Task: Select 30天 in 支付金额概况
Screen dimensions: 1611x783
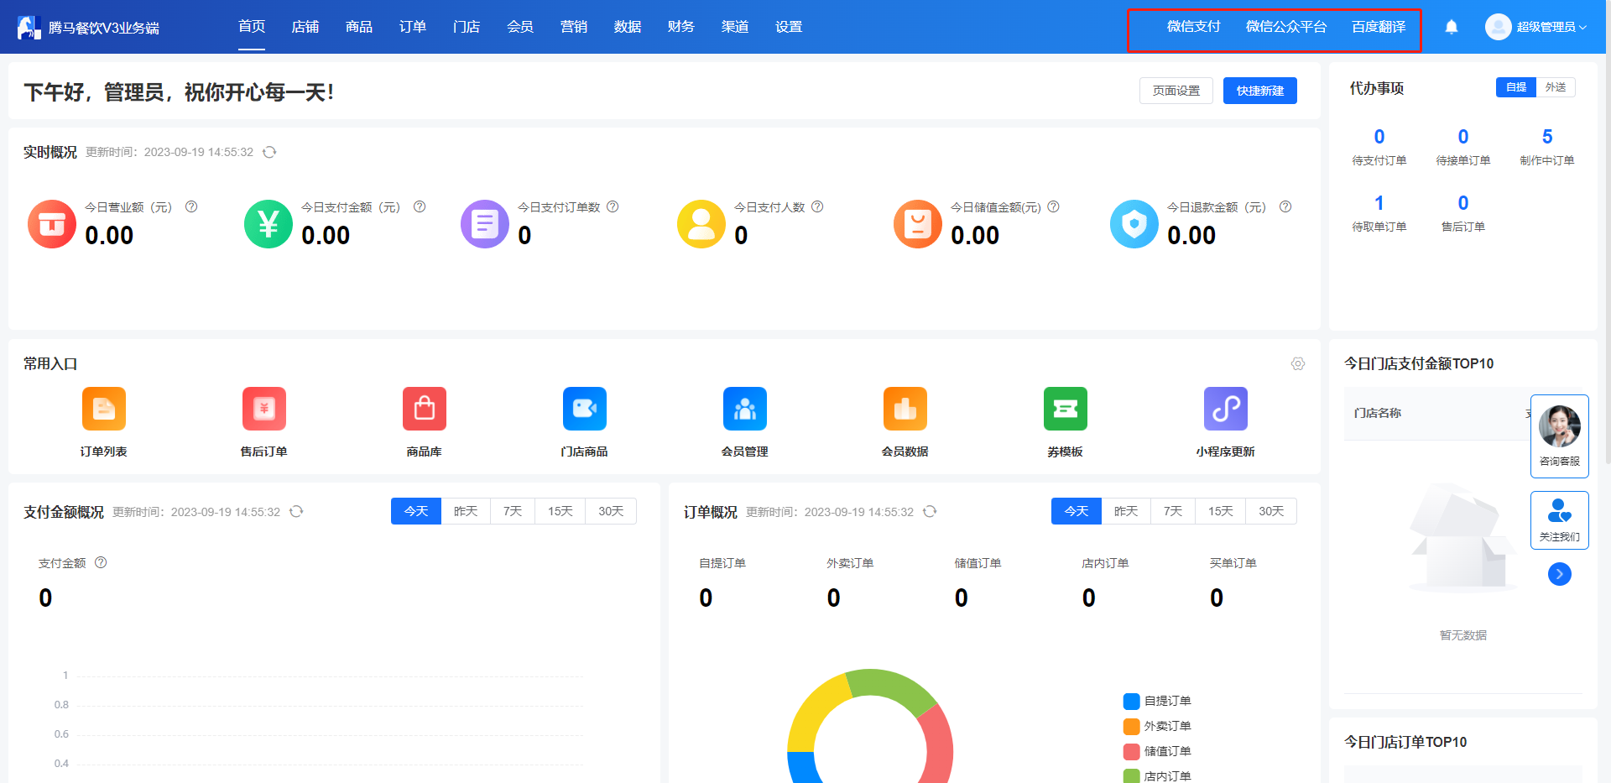Action: [611, 511]
